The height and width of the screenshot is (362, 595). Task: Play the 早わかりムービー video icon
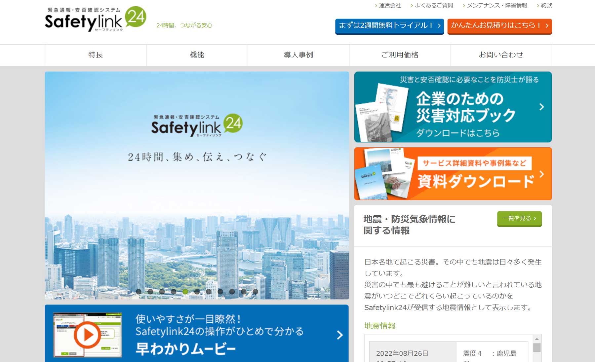[87, 335]
